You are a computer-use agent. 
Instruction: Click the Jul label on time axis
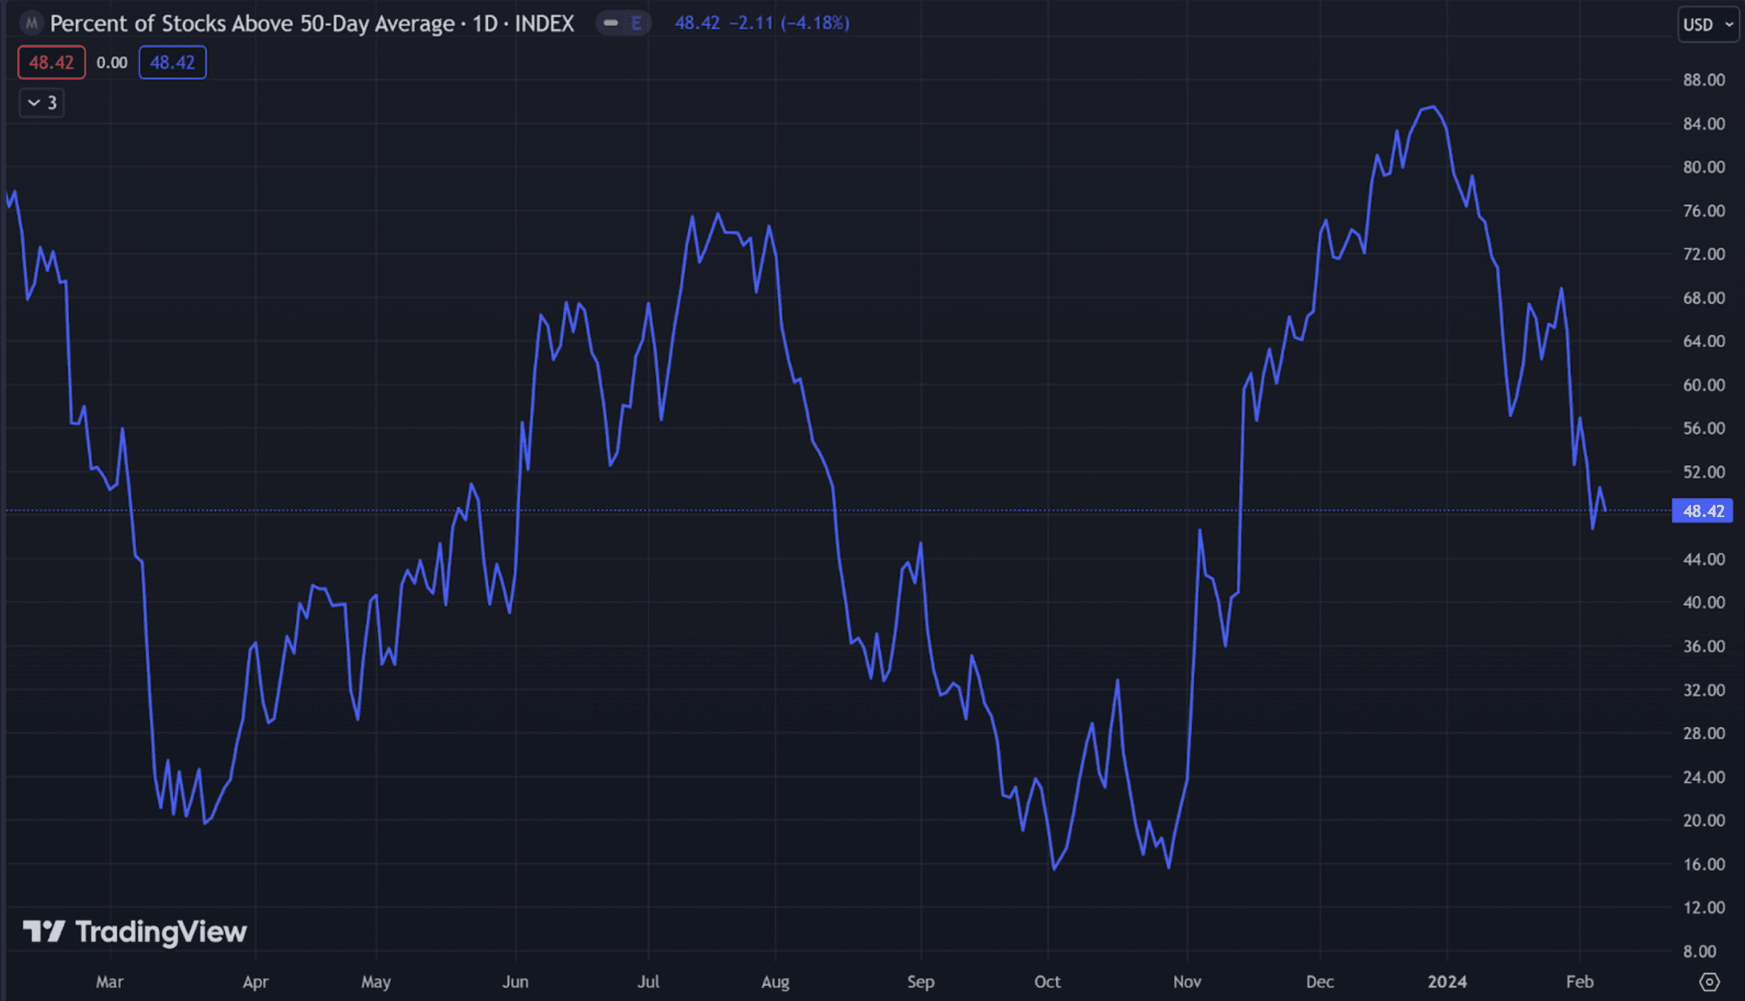tap(648, 982)
